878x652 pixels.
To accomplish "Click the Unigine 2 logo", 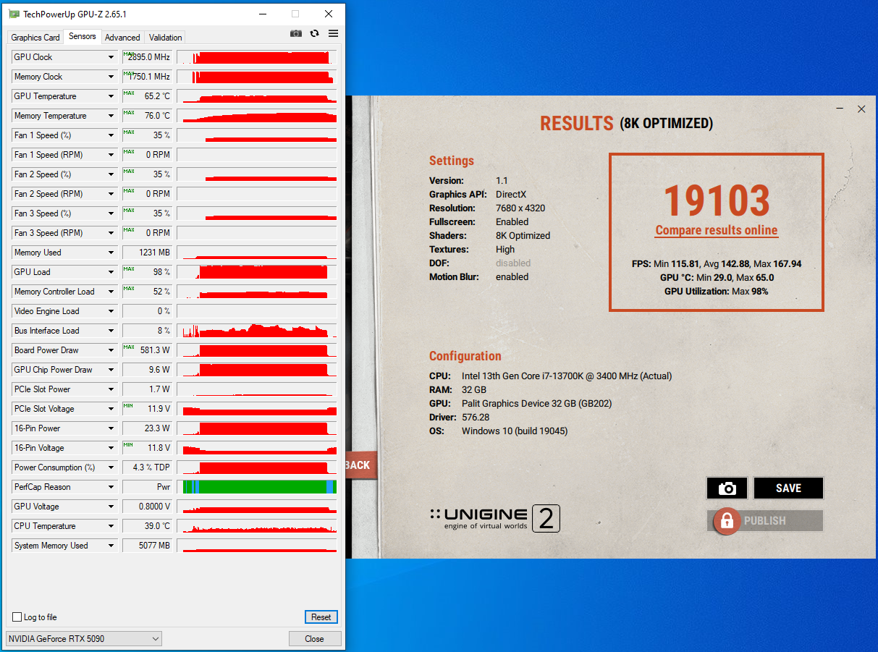I will 495,518.
